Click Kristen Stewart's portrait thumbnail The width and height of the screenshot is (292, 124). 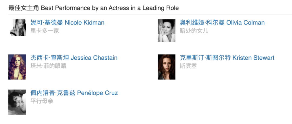coord(167,67)
